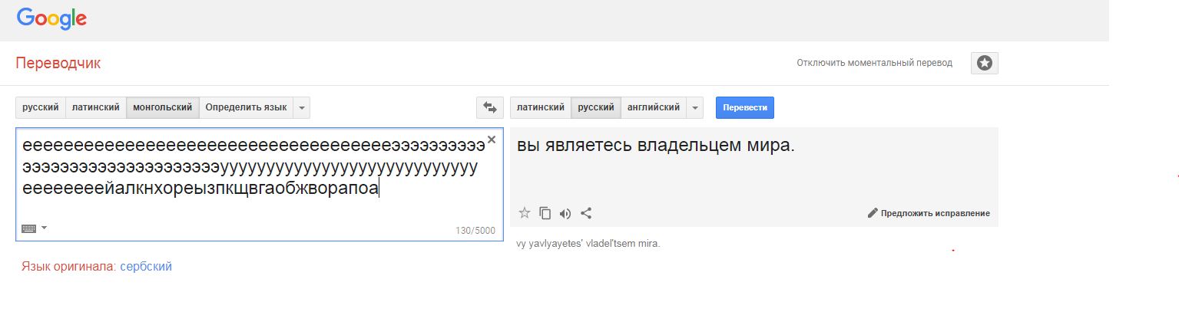Open the сербский detected language link

pyautogui.click(x=146, y=267)
